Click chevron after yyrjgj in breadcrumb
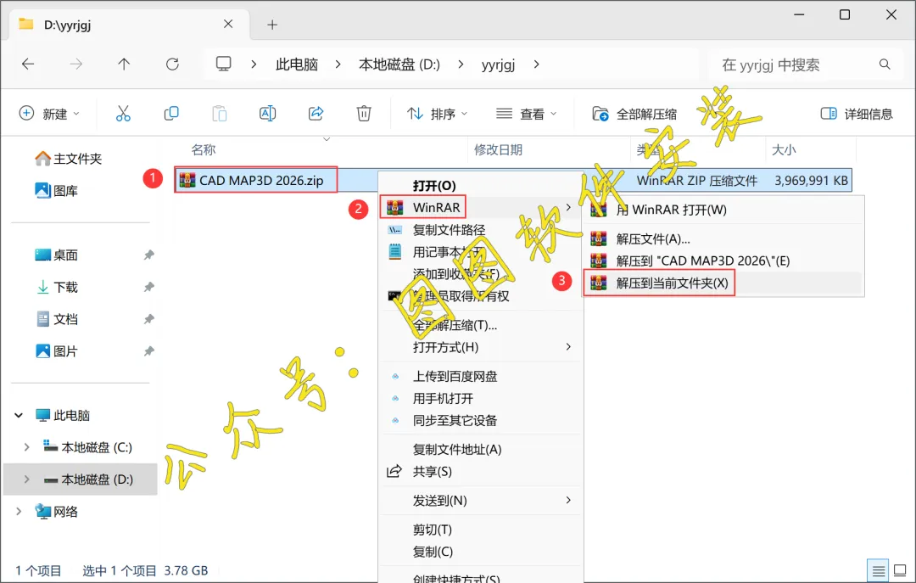This screenshot has height=583, width=916. 536,64
